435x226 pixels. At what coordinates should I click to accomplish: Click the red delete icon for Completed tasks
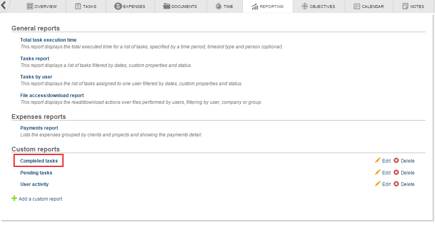396,161
